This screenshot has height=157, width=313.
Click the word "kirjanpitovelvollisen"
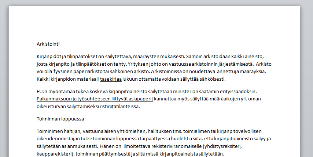click(x=239, y=131)
